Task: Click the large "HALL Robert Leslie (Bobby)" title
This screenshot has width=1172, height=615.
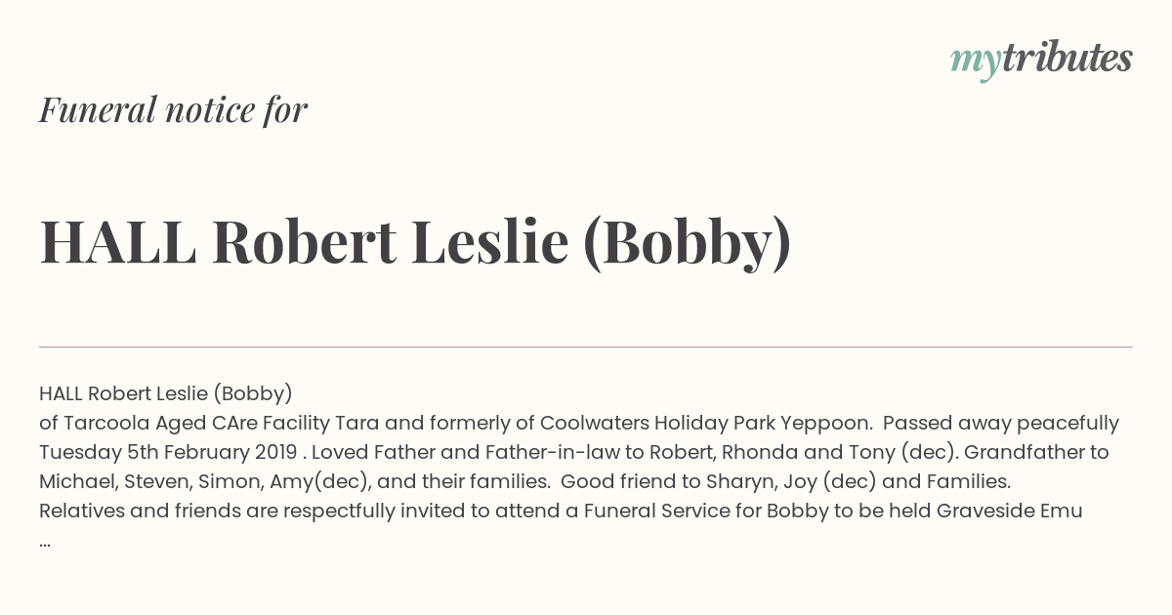Action: (415, 242)
